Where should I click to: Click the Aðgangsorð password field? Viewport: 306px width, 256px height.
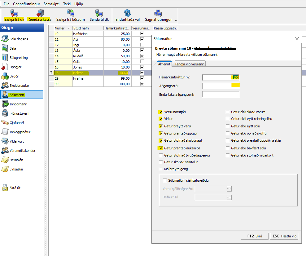click(221, 86)
